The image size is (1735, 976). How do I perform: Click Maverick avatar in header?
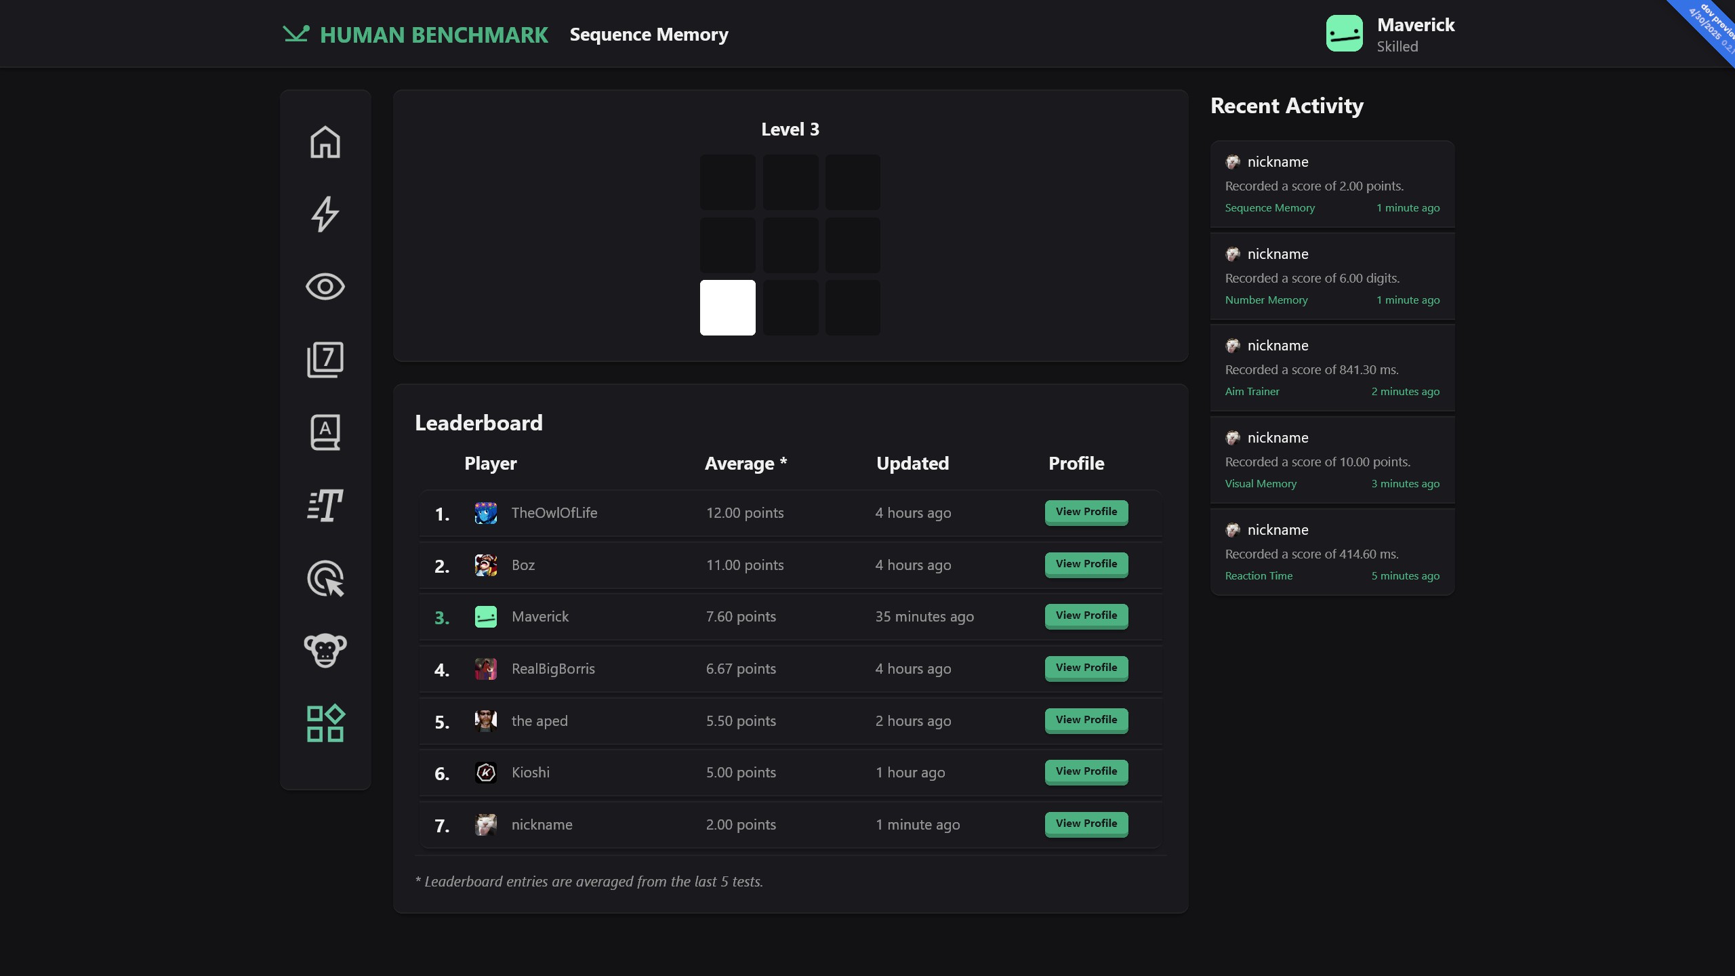(x=1345, y=33)
